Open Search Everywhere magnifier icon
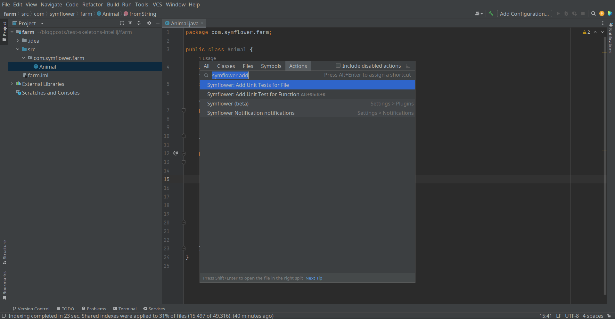This screenshot has width=615, height=319. (x=594, y=13)
